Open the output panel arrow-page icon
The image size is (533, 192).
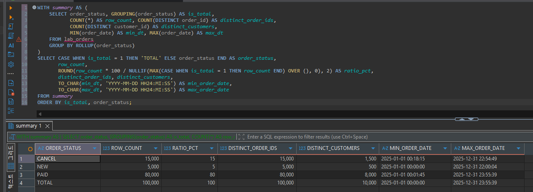pyautogui.click(x=11, y=83)
